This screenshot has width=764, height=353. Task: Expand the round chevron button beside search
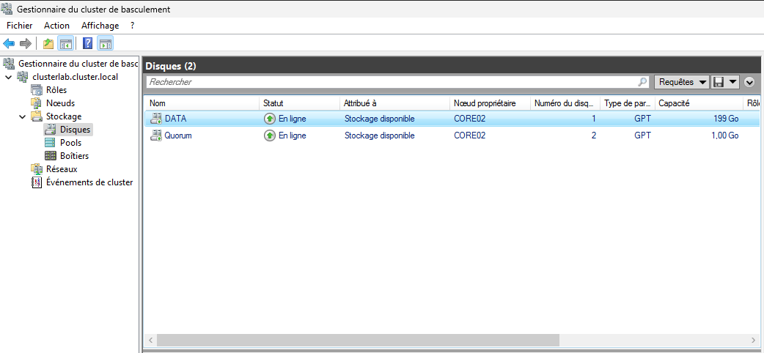point(749,82)
